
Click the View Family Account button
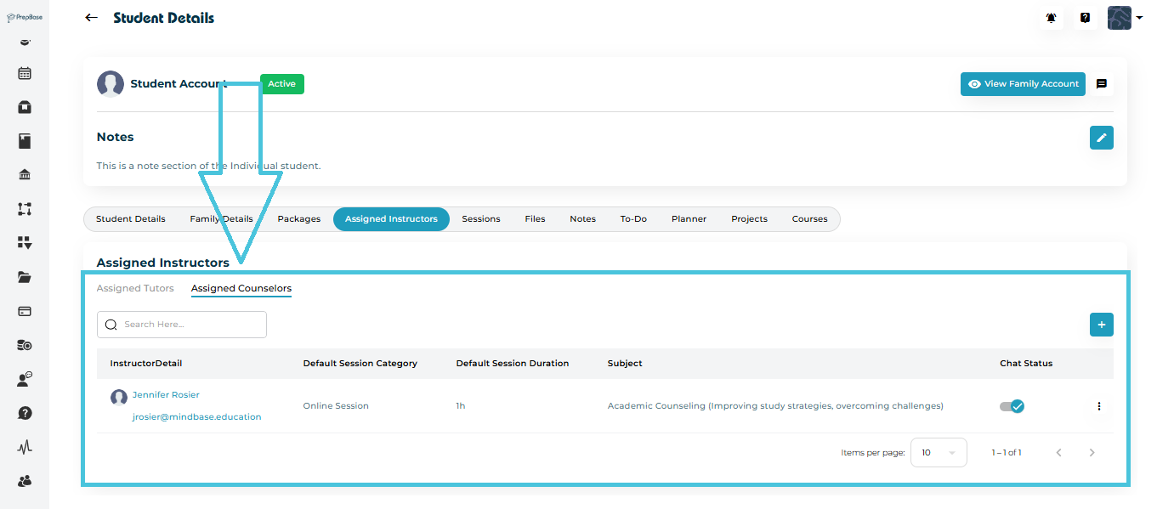click(1023, 84)
